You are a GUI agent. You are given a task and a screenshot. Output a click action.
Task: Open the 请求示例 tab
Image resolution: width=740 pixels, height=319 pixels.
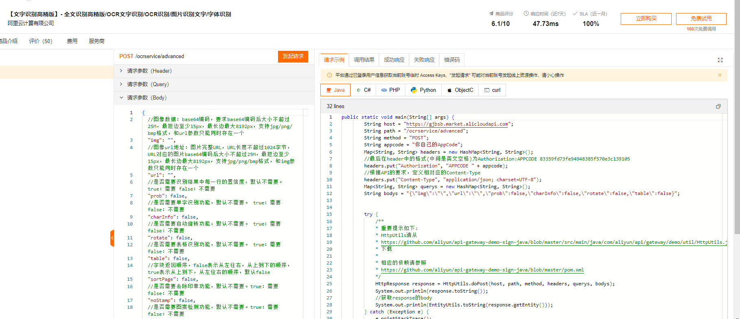[x=334, y=60]
